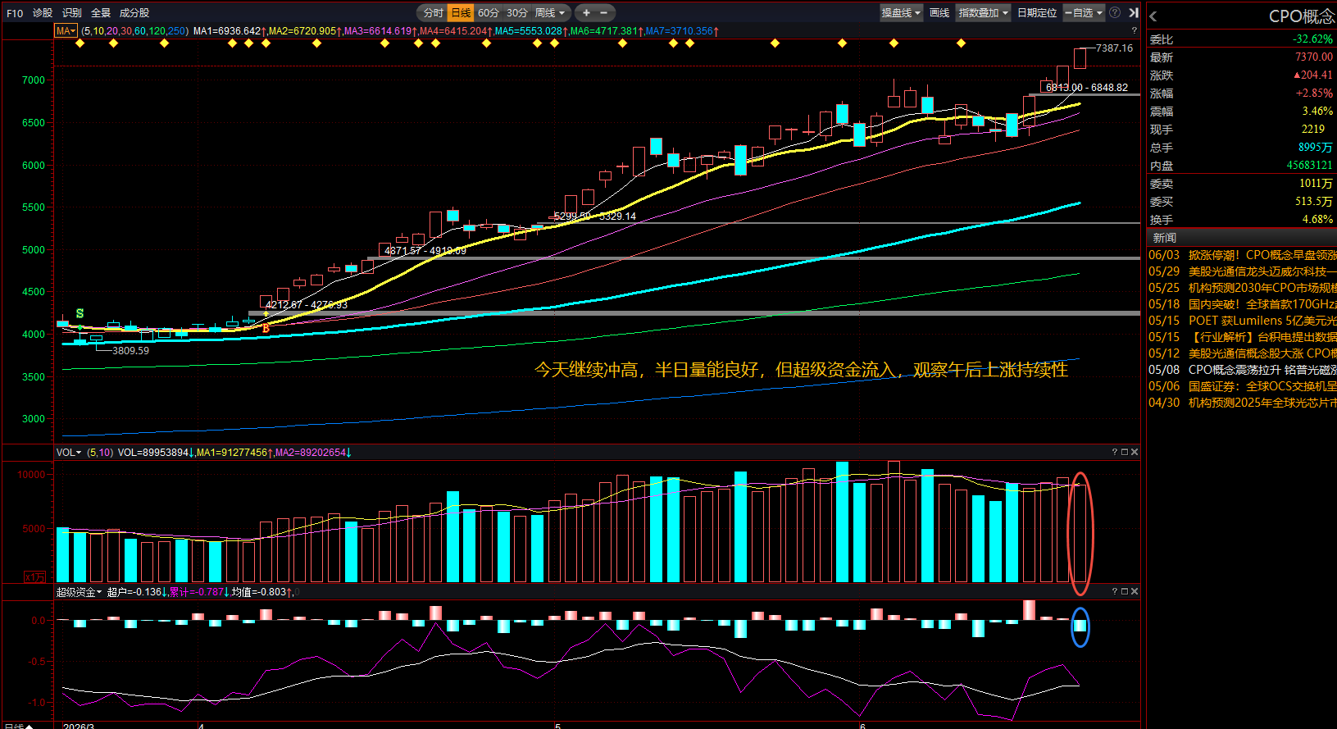Open the 操盘线 dropdown
The width and height of the screenshot is (1337, 729).
[x=901, y=12]
